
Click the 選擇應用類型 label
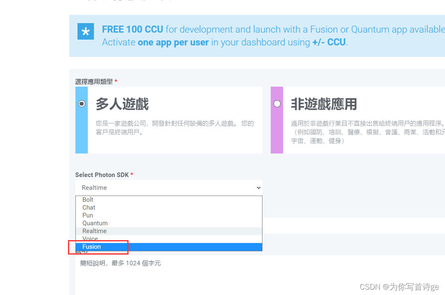[x=94, y=82]
